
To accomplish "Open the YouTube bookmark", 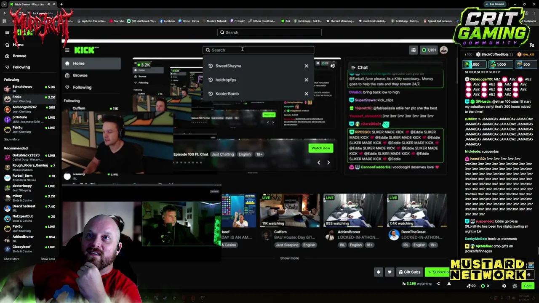I will click(117, 21).
